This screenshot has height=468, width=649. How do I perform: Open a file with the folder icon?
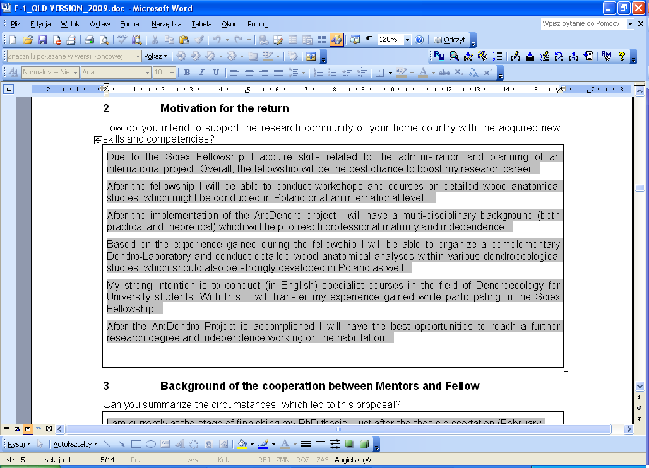click(x=27, y=40)
